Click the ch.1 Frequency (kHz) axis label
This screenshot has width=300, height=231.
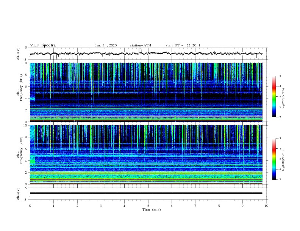tap(20, 88)
